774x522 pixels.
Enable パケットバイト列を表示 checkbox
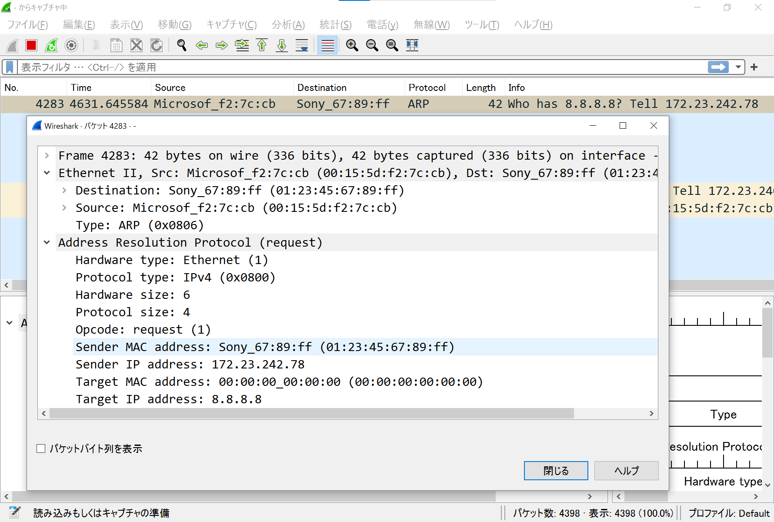click(x=41, y=448)
